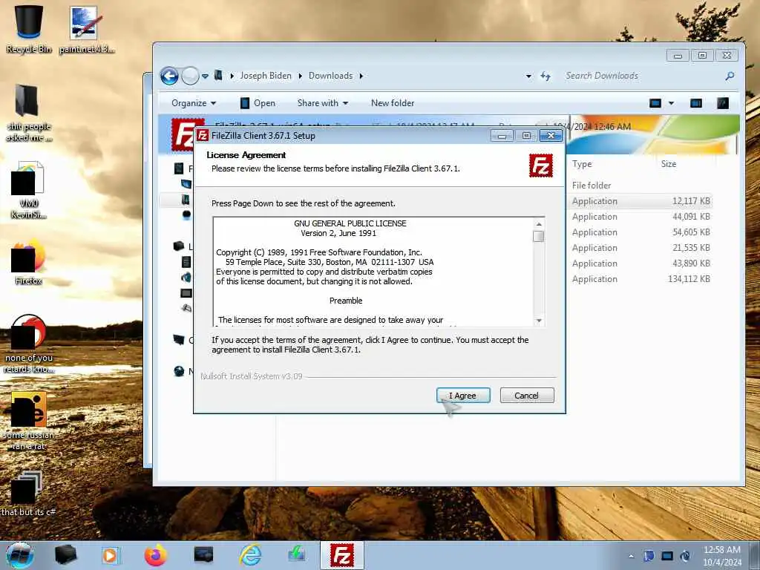Click the FileZilla setup taskbar button
The image size is (760, 570).
[341, 555]
